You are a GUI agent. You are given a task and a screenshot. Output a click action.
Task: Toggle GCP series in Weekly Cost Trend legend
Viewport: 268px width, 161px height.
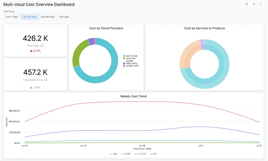153,154
